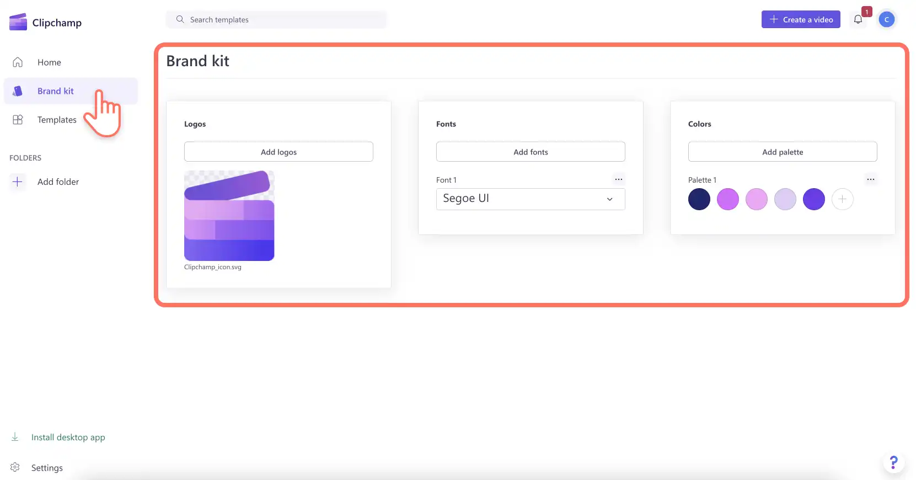Click the Install desktop app download icon
916x480 pixels.
(15, 437)
